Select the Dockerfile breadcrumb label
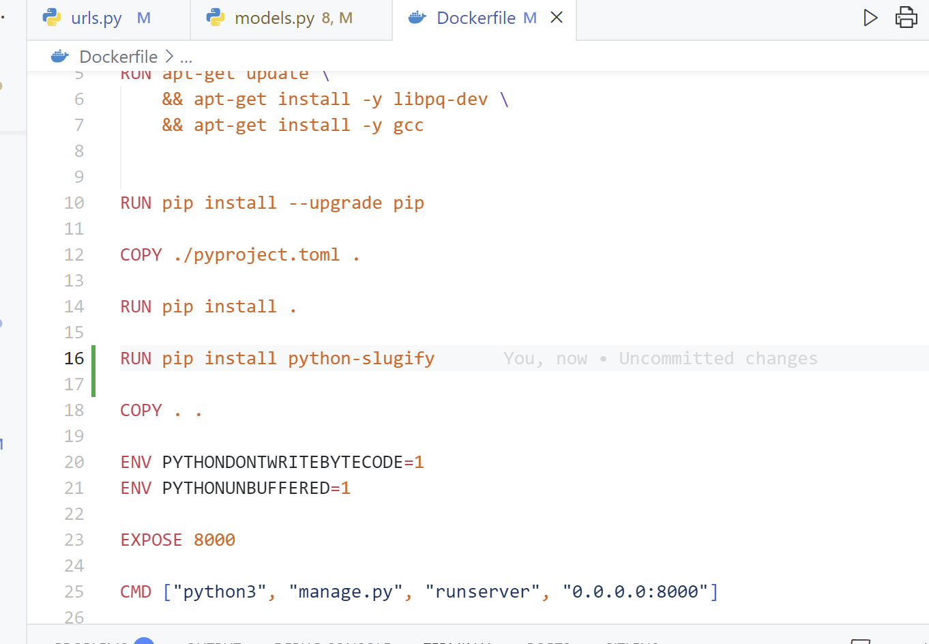Viewport: 929px width, 644px height. click(x=118, y=57)
